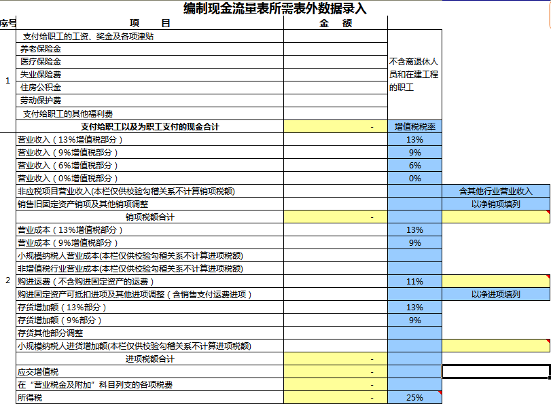Click the 0% rate cell
Viewport: 551px width, 404px height.
pyautogui.click(x=413, y=177)
